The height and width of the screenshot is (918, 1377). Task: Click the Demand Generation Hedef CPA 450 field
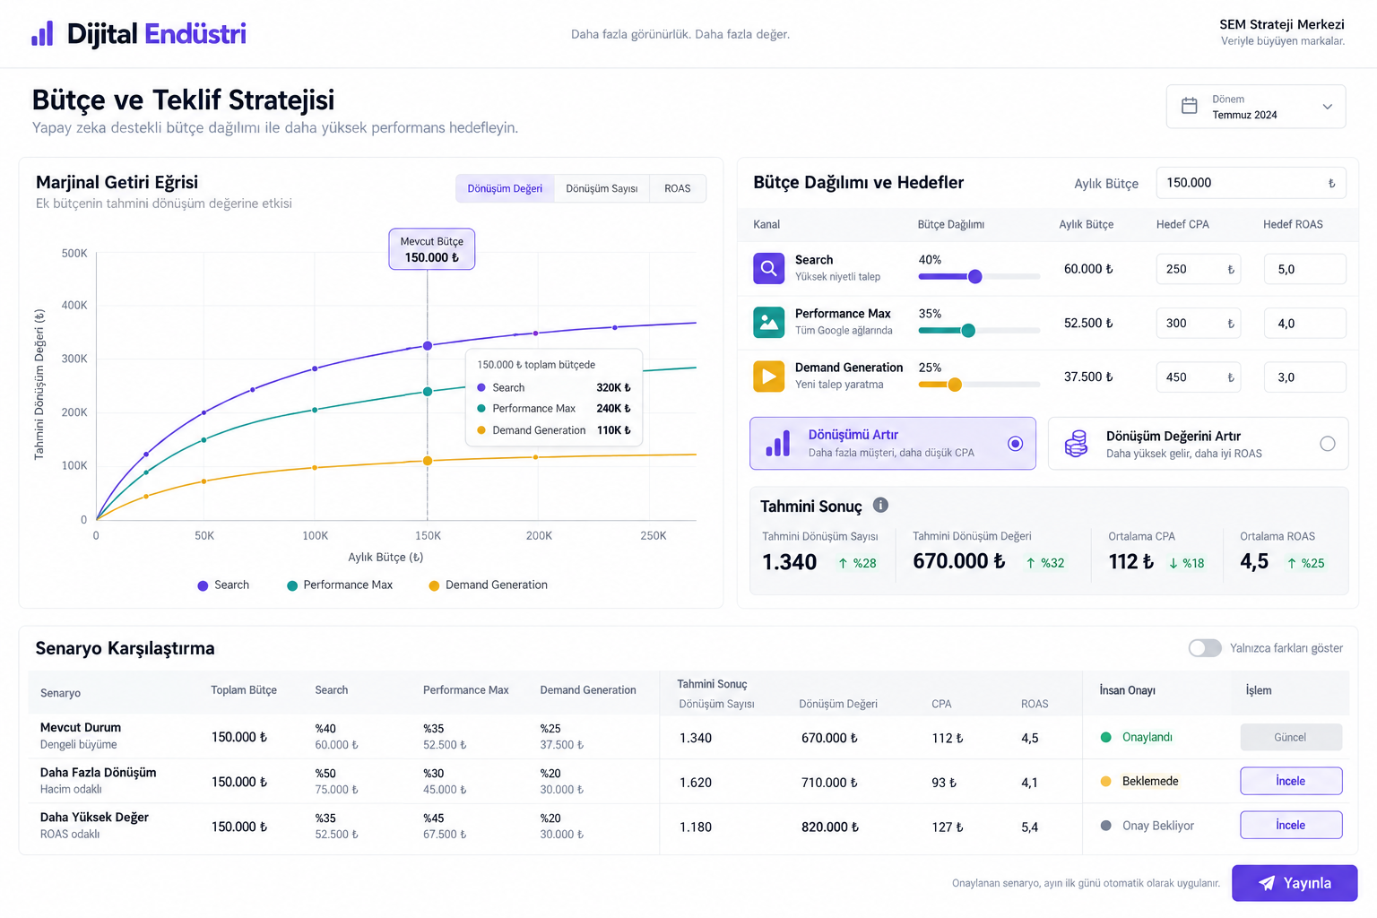point(1199,377)
